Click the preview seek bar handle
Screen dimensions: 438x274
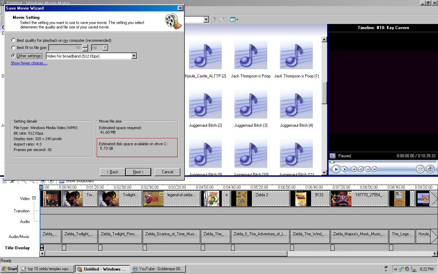332,162
